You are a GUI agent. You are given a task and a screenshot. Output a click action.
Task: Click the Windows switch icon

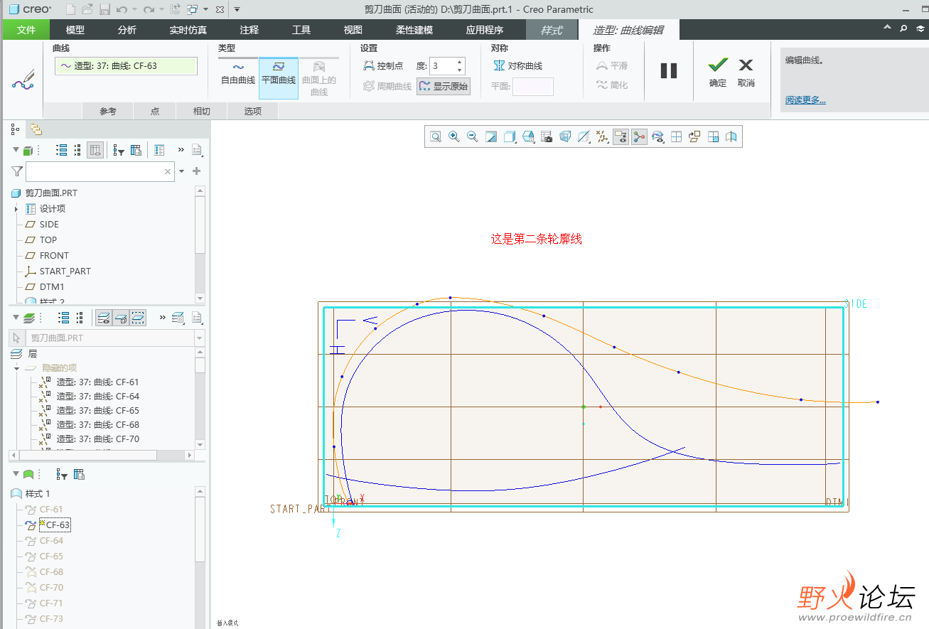[x=192, y=9]
